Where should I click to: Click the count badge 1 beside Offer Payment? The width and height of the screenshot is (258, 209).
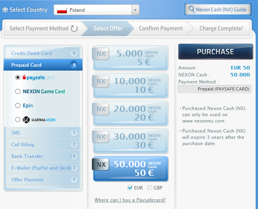74,180
